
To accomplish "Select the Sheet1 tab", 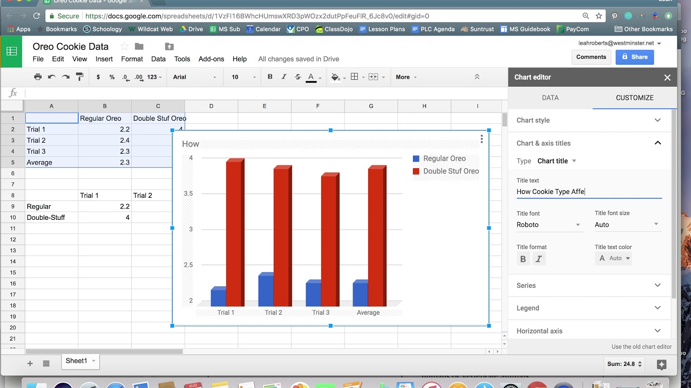I will 80,361.
